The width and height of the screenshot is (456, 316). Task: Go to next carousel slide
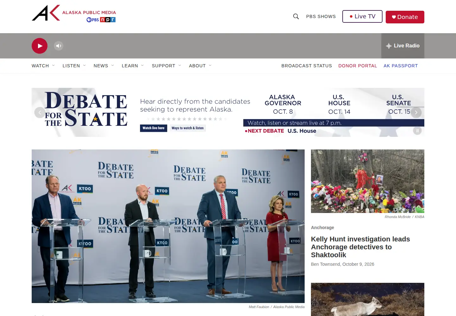(416, 112)
